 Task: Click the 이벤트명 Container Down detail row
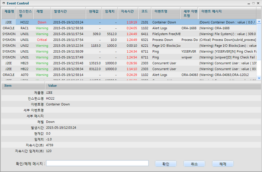pyautogui.click(x=131, y=104)
